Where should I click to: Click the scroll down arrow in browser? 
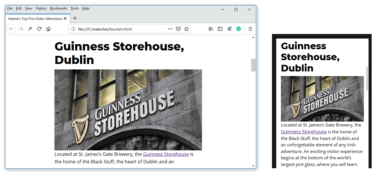coord(253,166)
